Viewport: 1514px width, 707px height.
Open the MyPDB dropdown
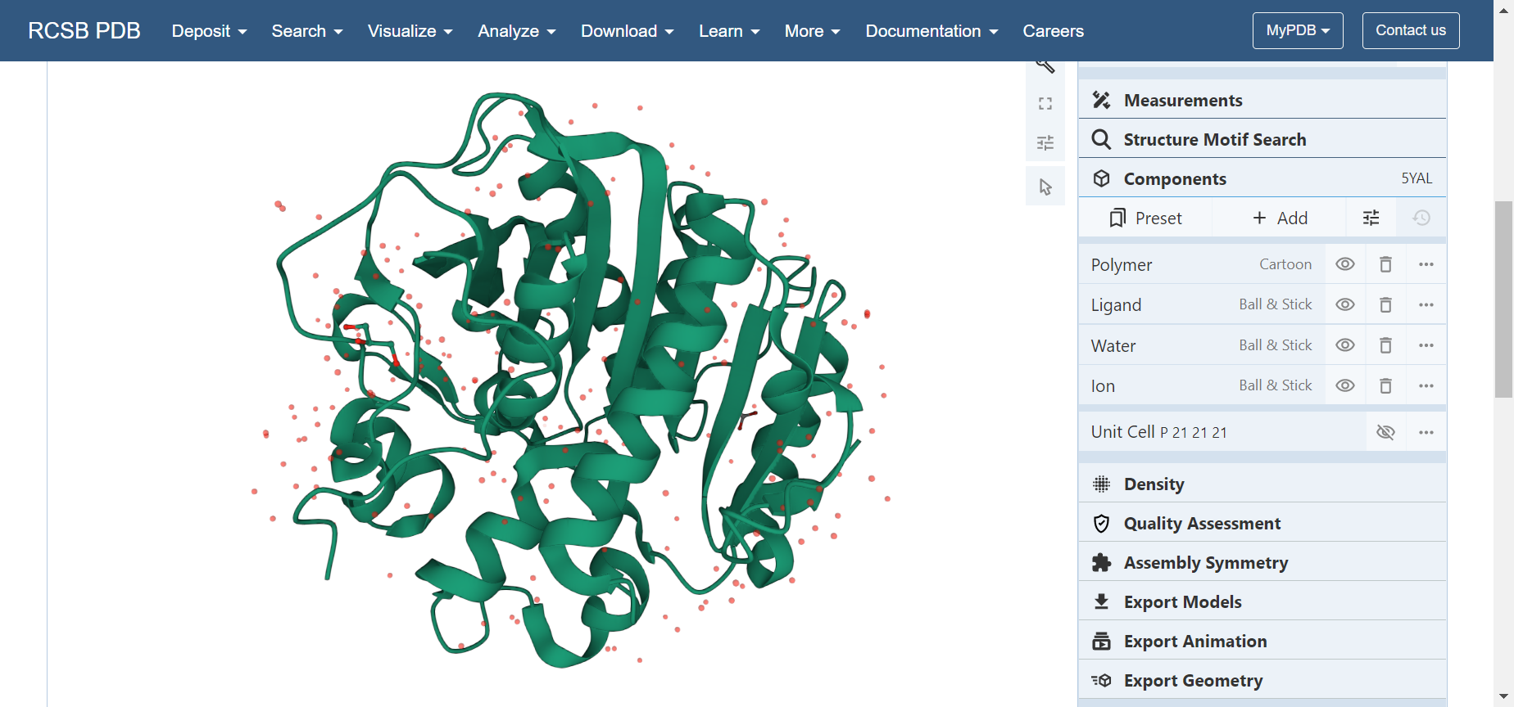[1297, 30]
